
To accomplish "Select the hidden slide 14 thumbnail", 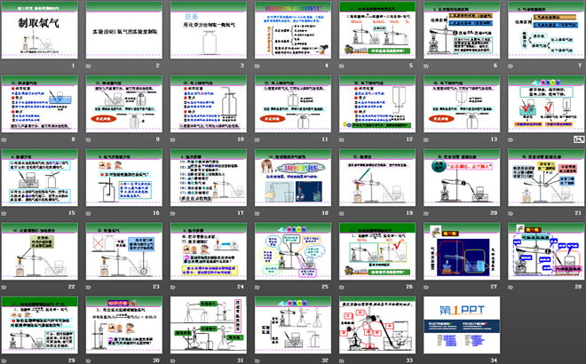I will 546,104.
